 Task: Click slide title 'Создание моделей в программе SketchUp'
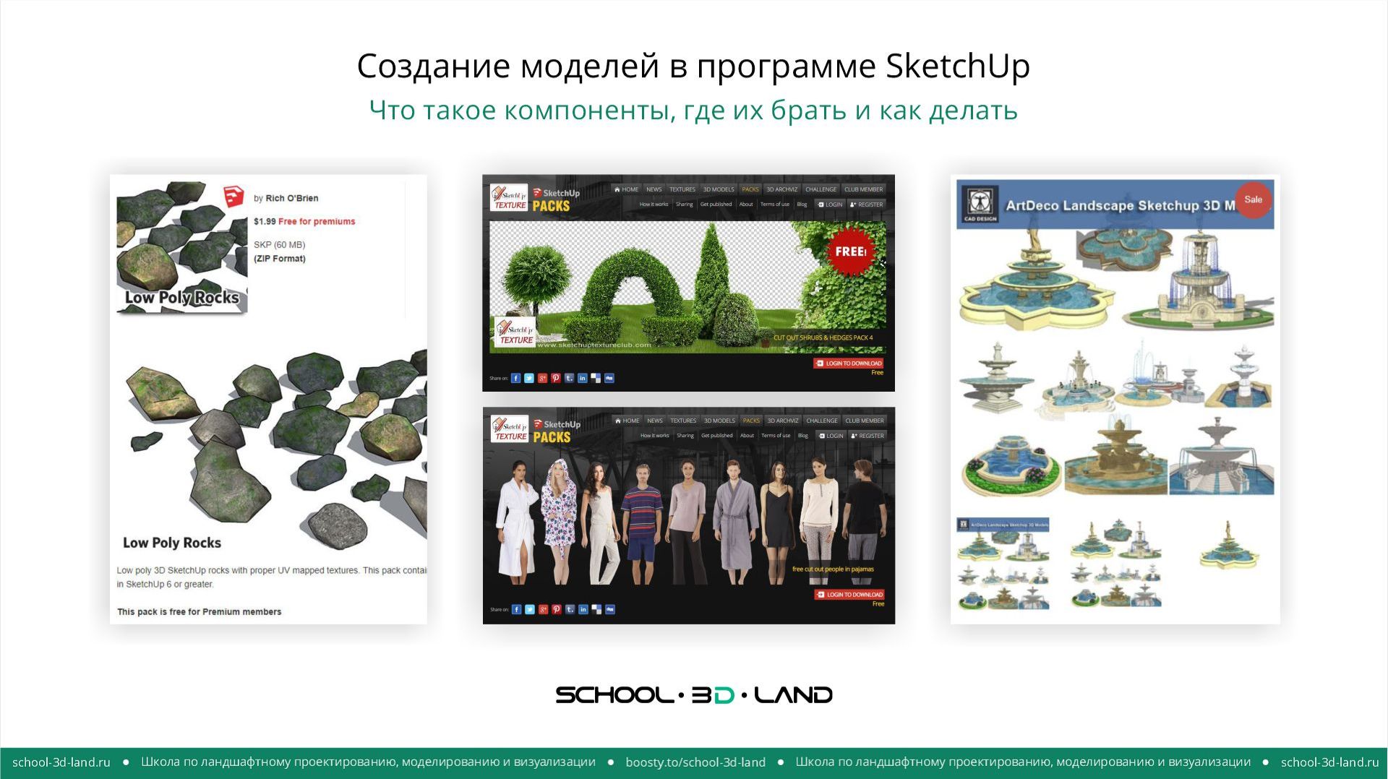click(693, 66)
